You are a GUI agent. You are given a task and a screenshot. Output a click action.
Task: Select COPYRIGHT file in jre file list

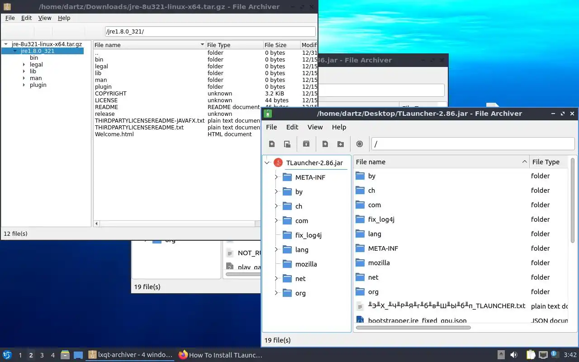[x=111, y=94]
